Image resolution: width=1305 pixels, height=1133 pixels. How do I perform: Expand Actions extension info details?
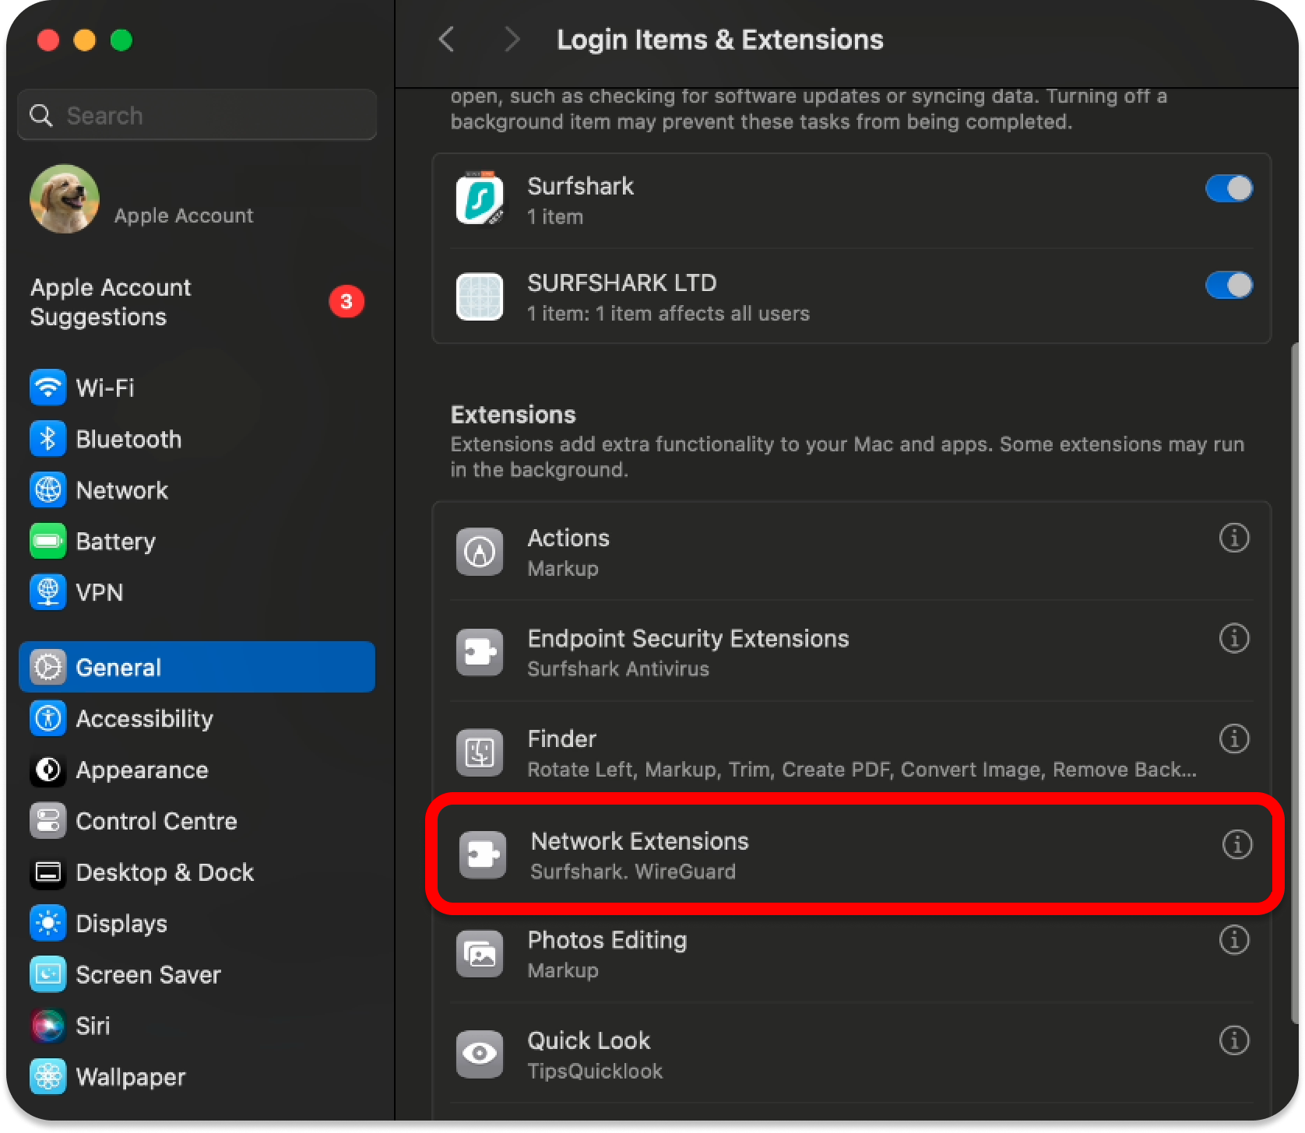tap(1233, 538)
